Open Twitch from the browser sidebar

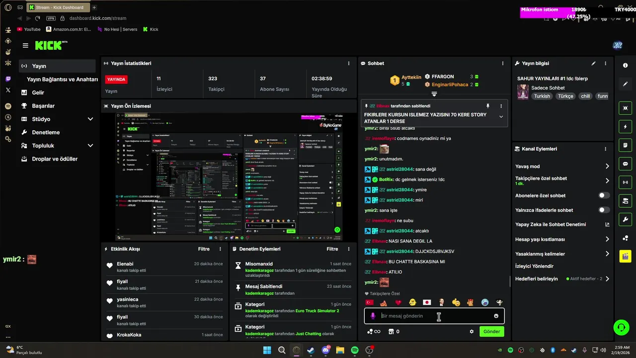click(8, 79)
